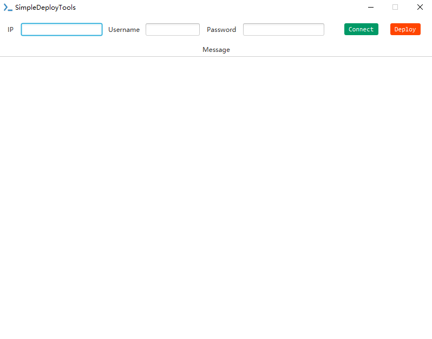Click the disabled maximize window button

tap(395, 7)
